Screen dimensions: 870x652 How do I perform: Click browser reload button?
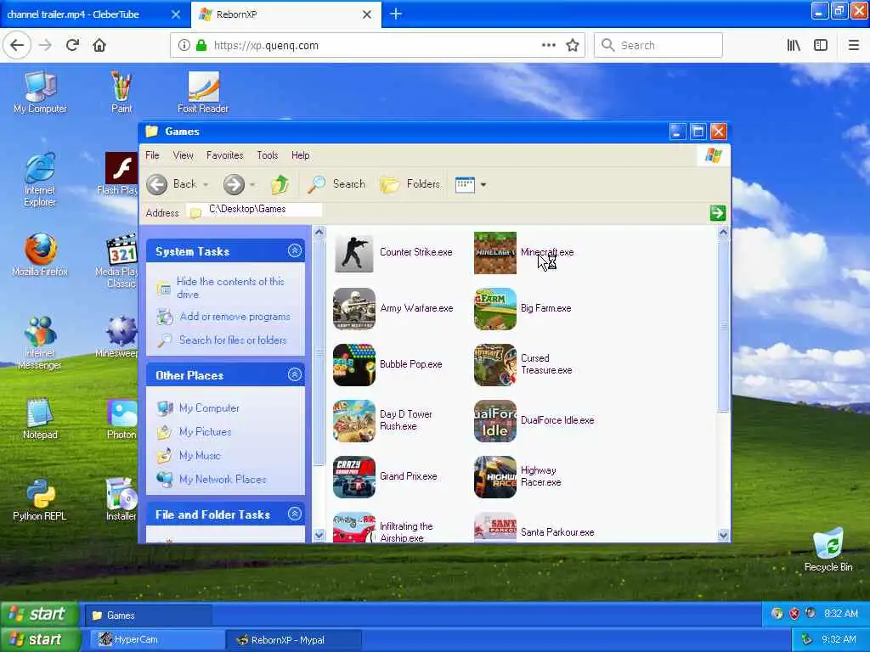pos(72,45)
